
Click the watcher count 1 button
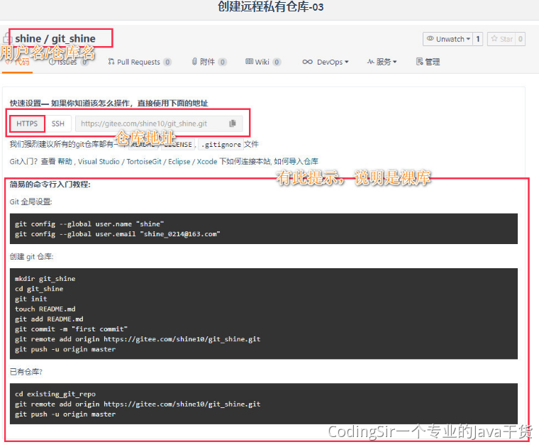point(478,39)
